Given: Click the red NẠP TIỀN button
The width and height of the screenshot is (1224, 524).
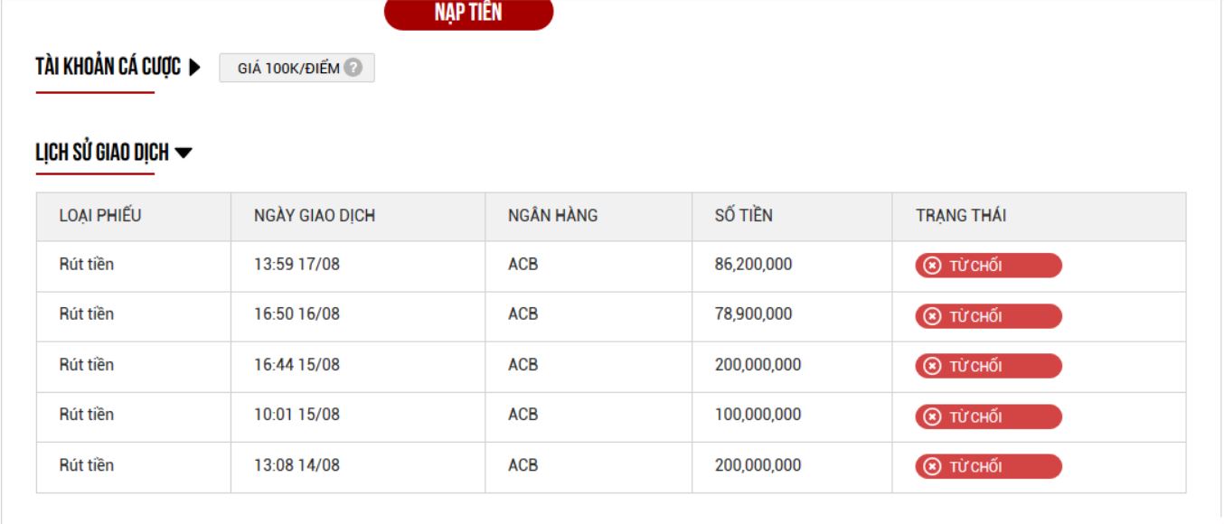Looking at the screenshot, I should [468, 14].
